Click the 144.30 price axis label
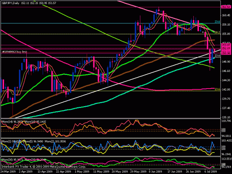This screenshot has height=174, width=232. (x=226, y=80)
